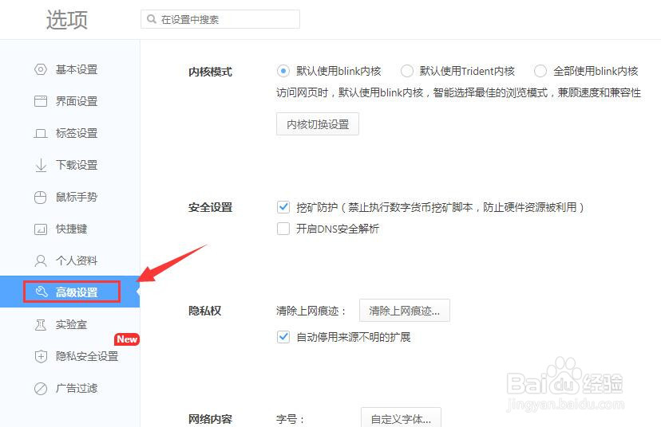Screen dimensions: 661x427
Task: Open 鼠标手势 section
Action: point(70,198)
